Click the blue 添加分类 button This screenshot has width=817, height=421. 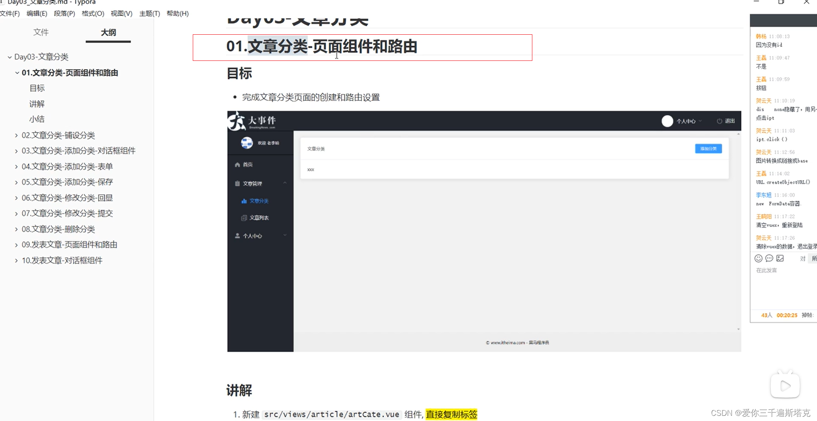[x=708, y=149]
